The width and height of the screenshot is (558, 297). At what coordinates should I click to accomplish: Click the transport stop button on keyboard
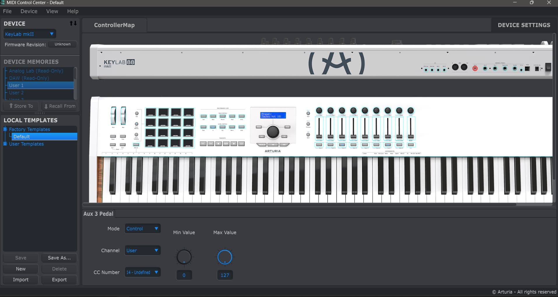coord(218,144)
